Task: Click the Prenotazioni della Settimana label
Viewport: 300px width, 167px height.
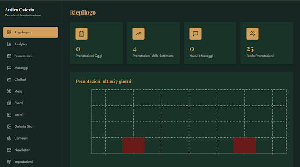Action: click(x=153, y=56)
